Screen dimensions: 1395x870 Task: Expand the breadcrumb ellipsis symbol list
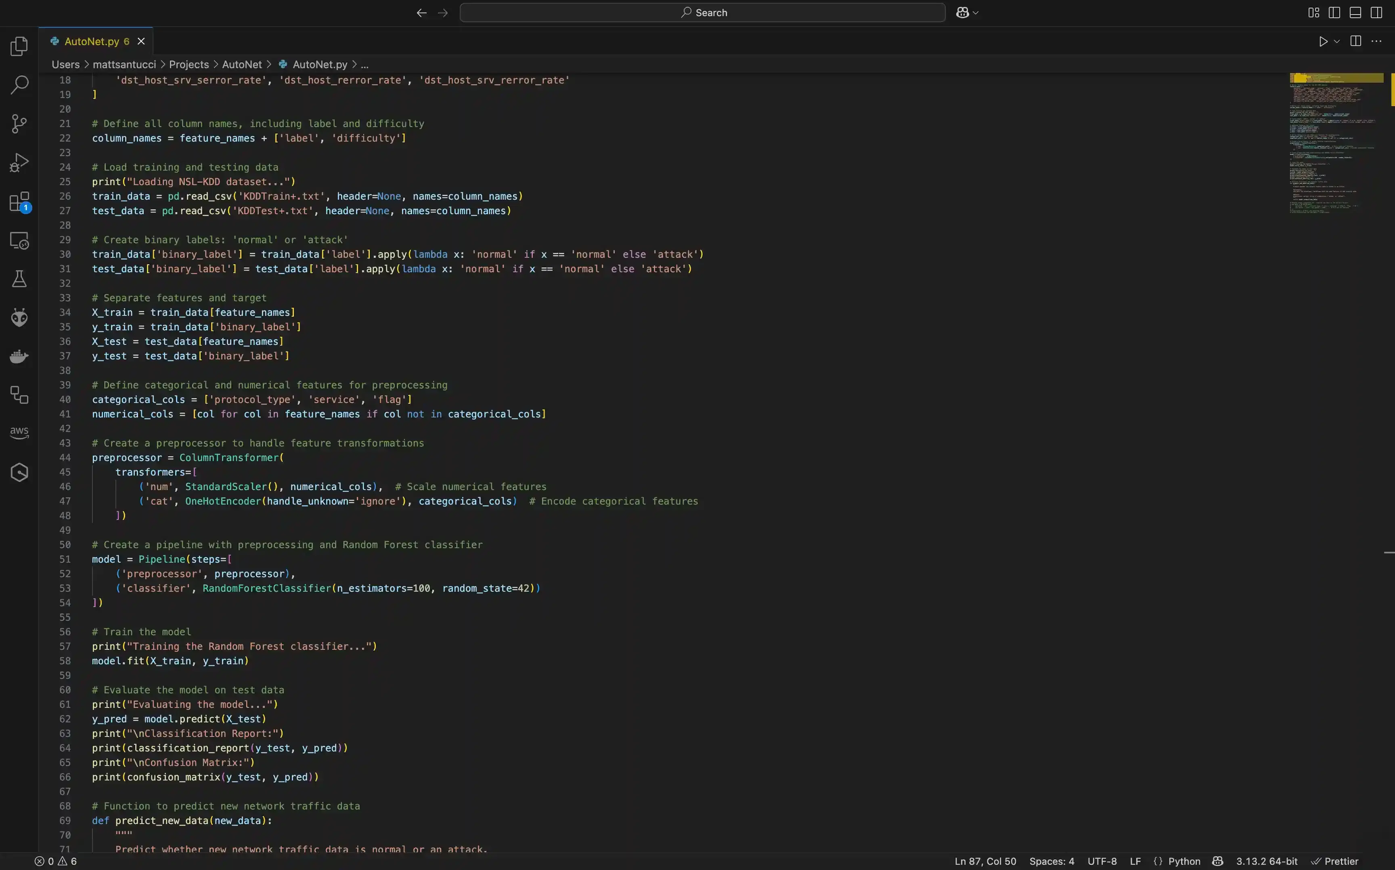click(x=364, y=65)
